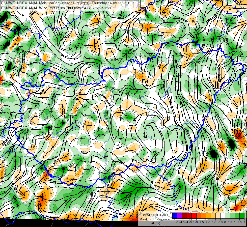Click the blue legend color swatch
The height and width of the screenshot is (227, 247).
click(175, 216)
